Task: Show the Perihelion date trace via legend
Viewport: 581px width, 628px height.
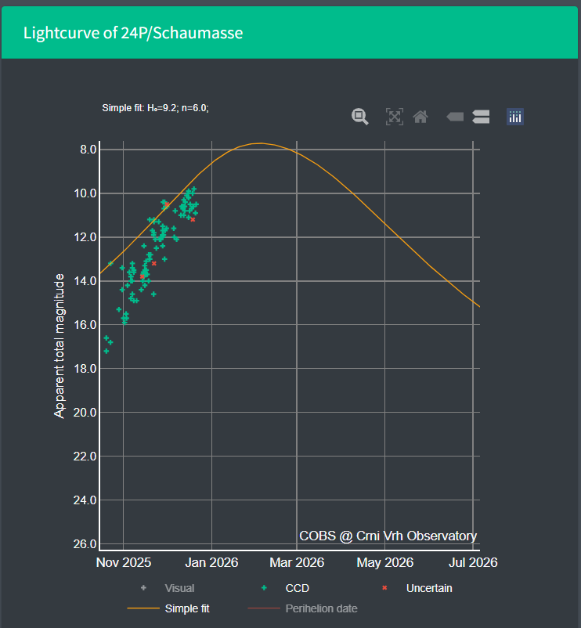Action: [x=321, y=608]
